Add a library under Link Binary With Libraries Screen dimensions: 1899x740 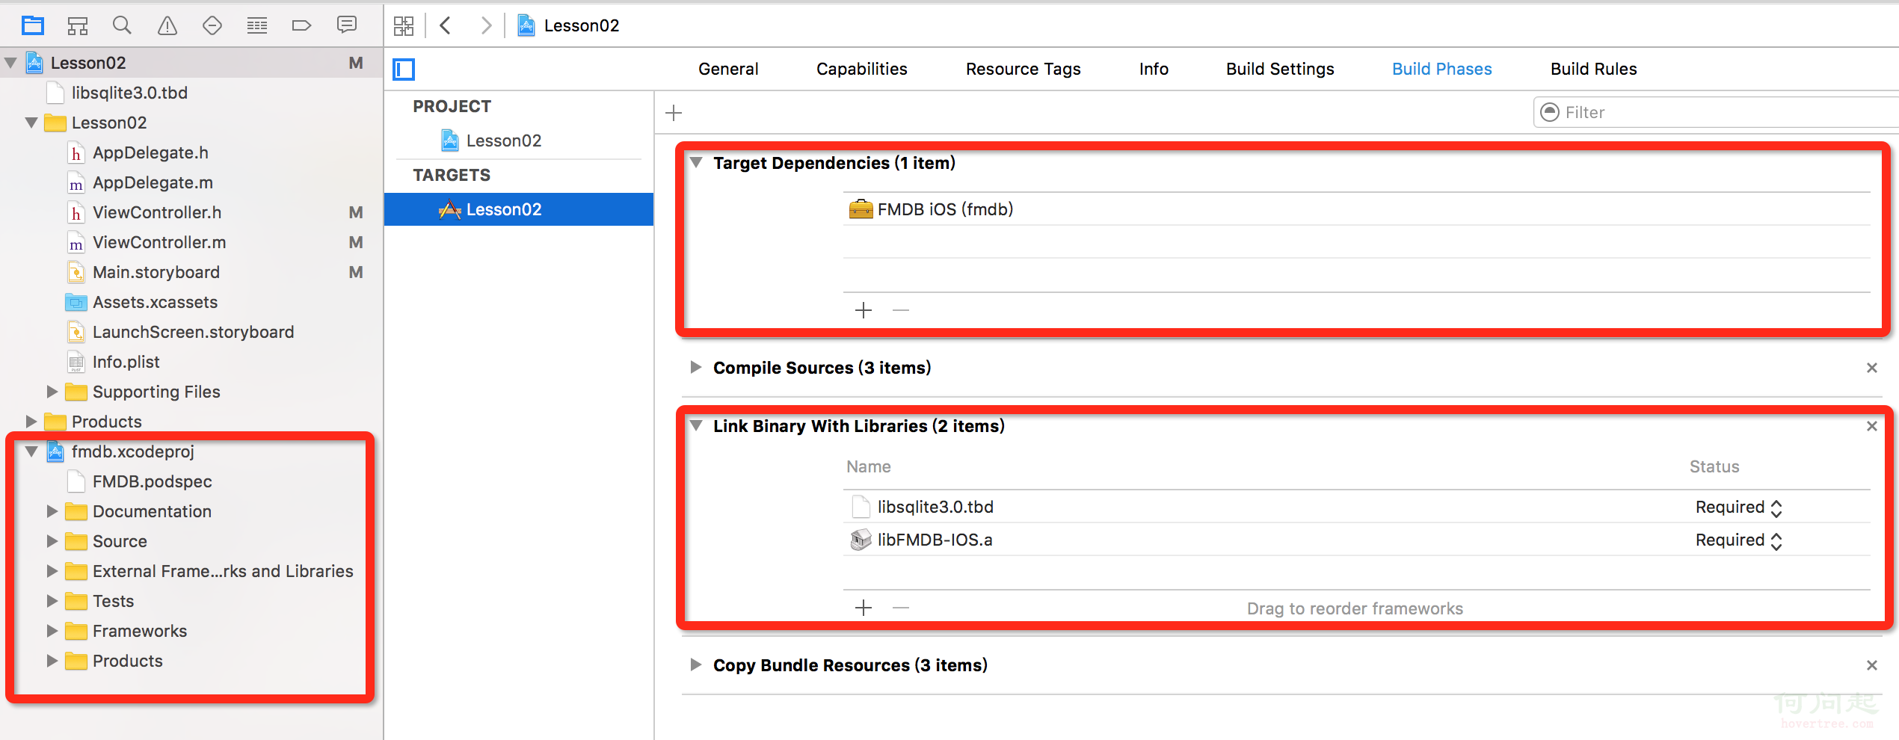(864, 608)
